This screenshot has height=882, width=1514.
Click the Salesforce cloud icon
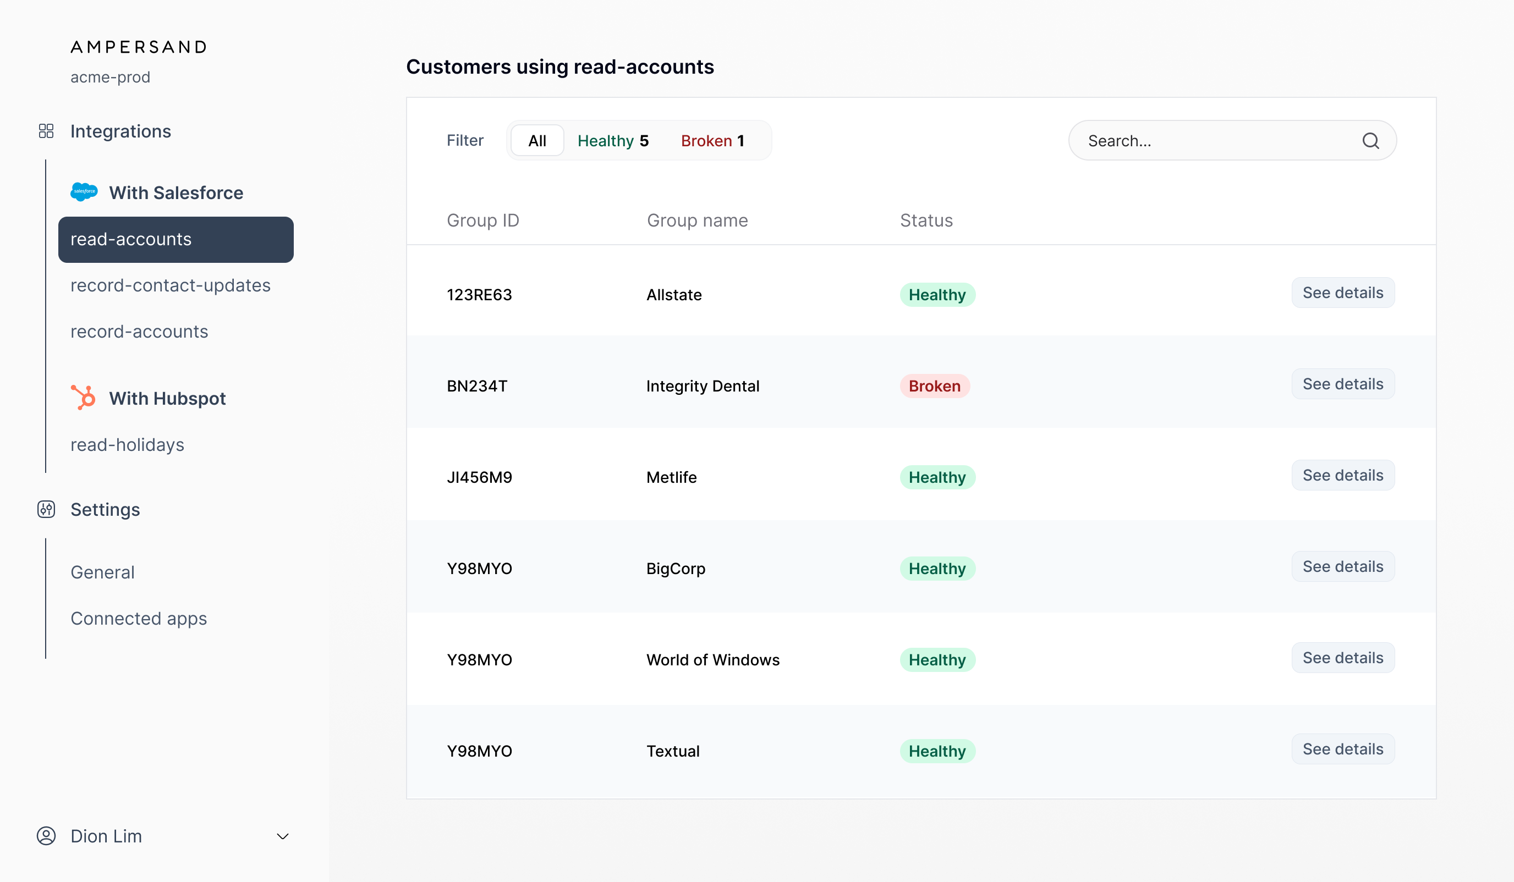[x=84, y=191]
